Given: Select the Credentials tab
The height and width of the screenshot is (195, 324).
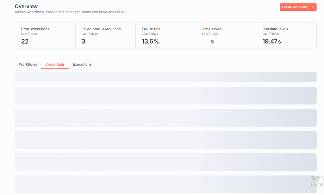Looking at the screenshot, I should click(x=55, y=64).
